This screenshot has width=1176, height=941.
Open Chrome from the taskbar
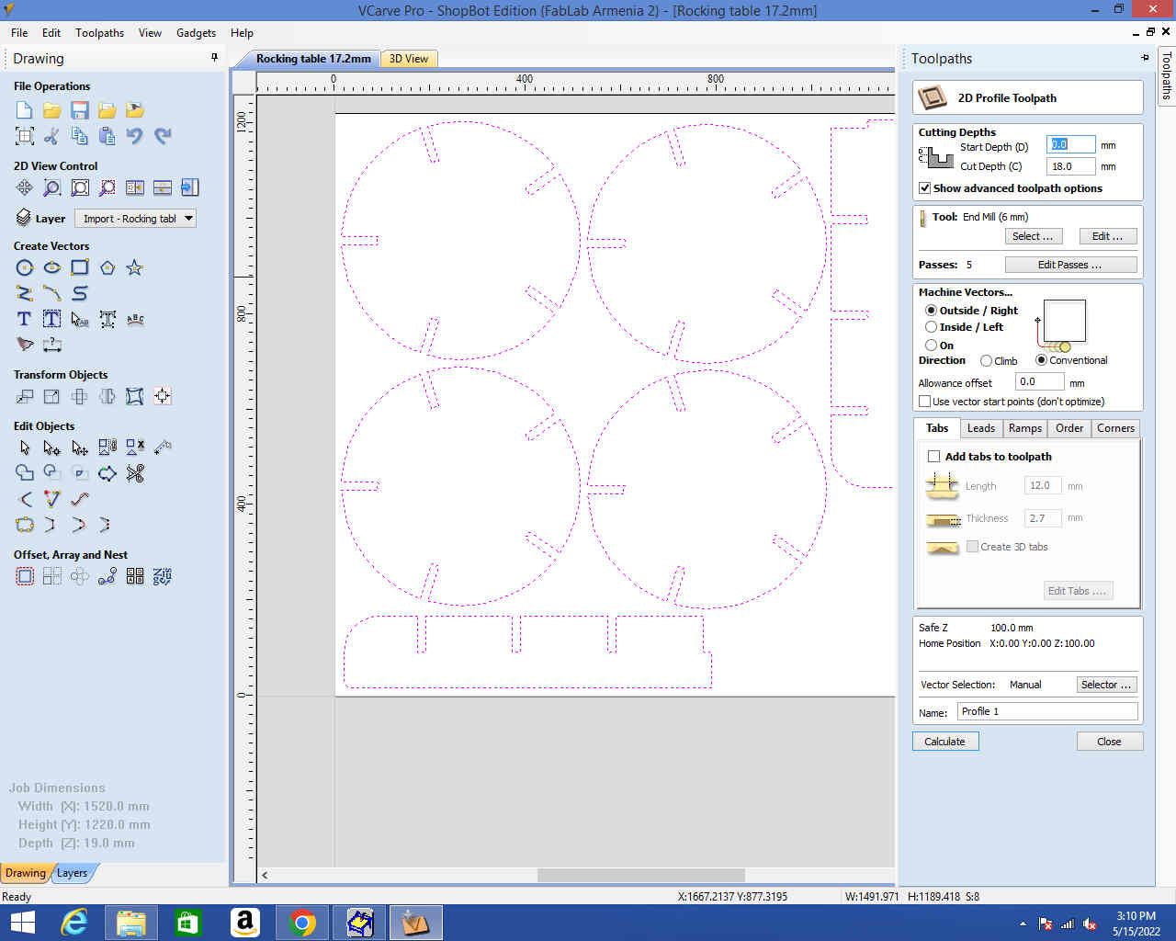point(302,923)
